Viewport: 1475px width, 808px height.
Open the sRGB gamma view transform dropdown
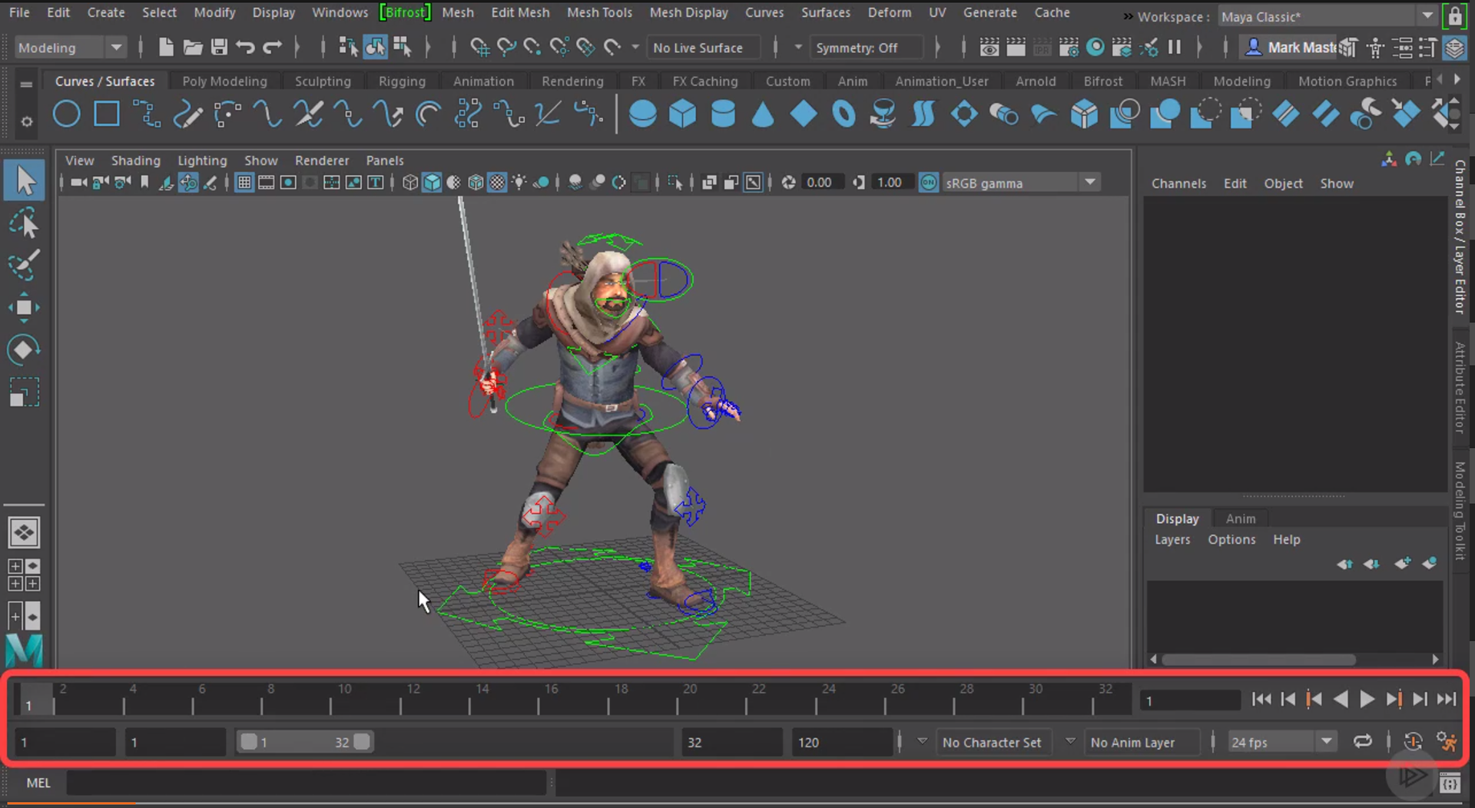click(1090, 183)
